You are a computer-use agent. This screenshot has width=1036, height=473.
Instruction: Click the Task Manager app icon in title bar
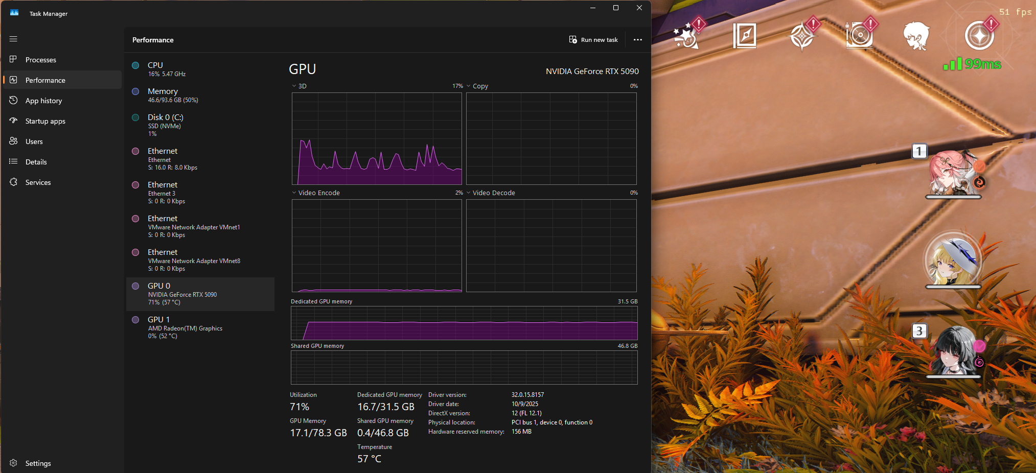coord(14,13)
